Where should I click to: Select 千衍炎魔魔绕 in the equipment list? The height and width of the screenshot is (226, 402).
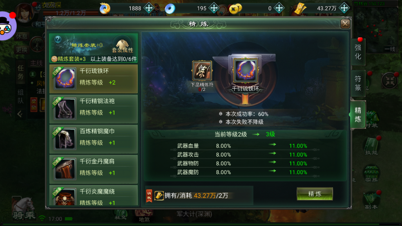coord(94,195)
